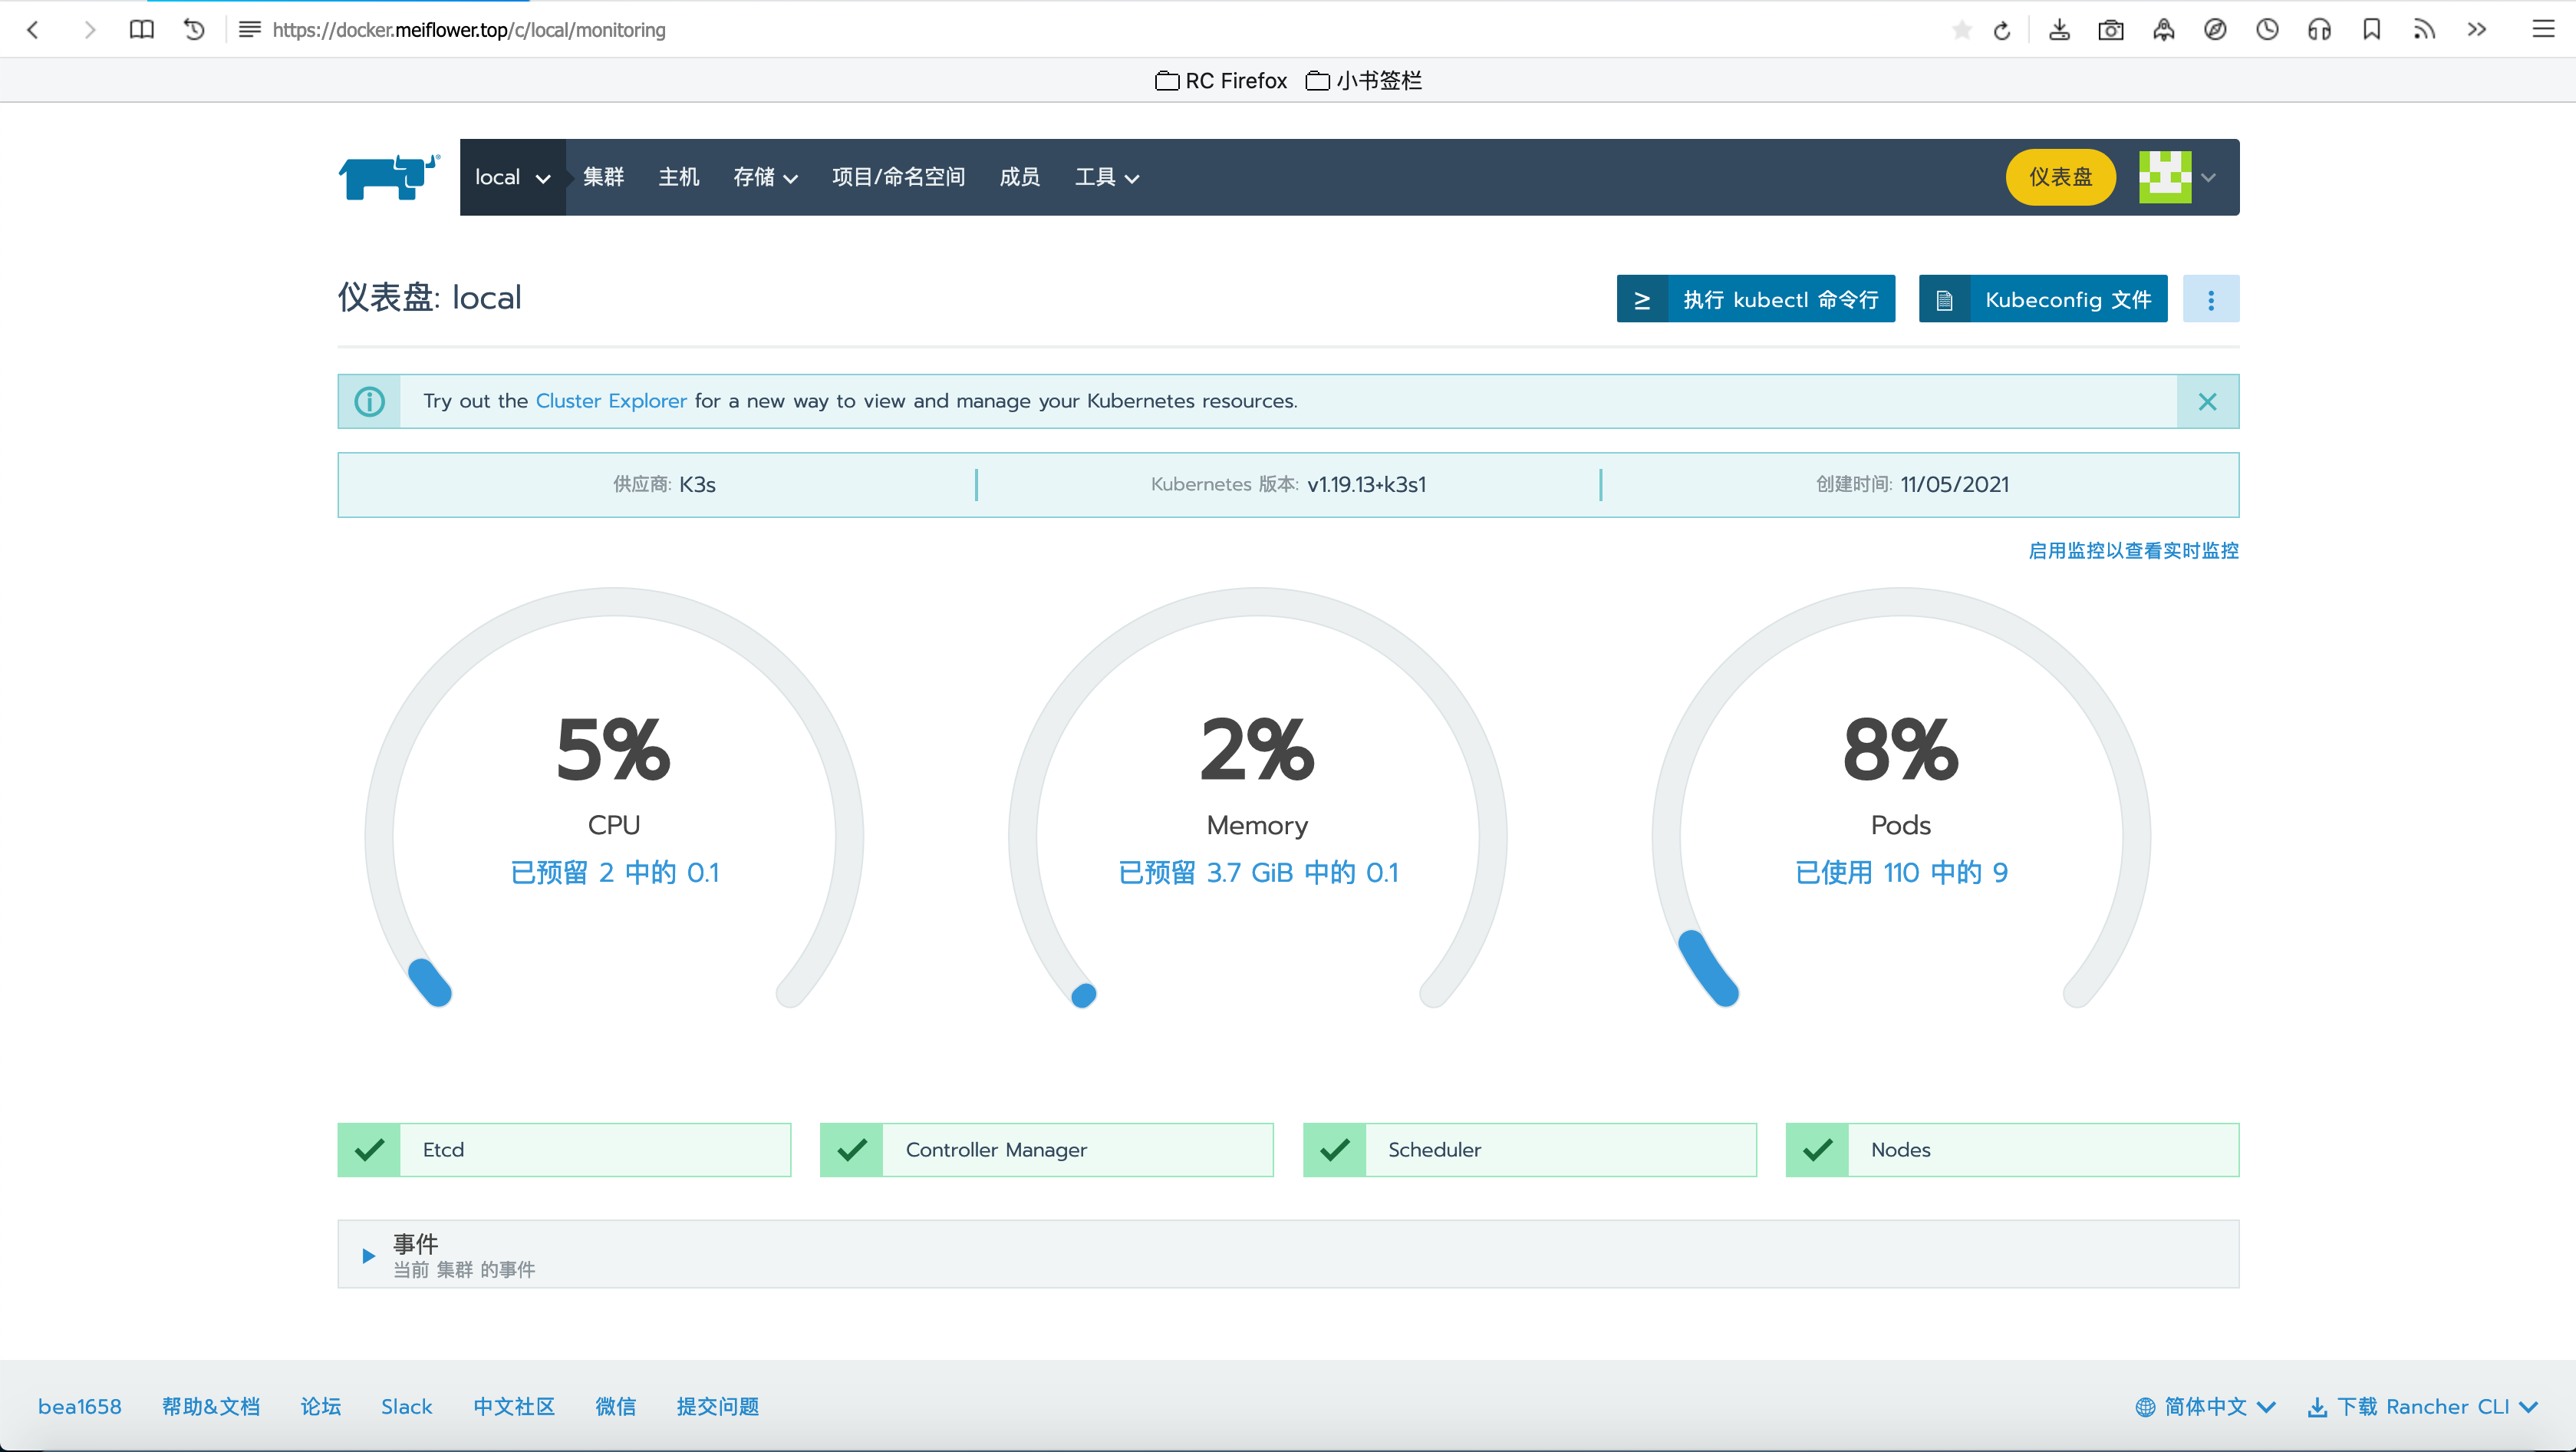The height and width of the screenshot is (1452, 2576).
Task: Click the 已预留 2 中的 0.1 CPU link
Action: [614, 873]
